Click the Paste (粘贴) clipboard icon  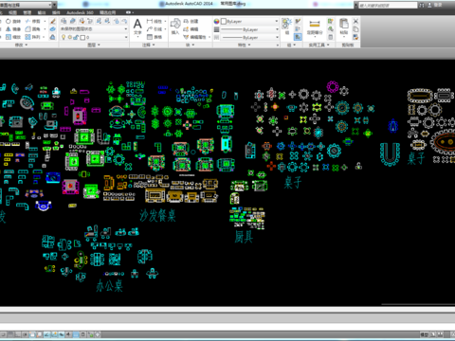[x=344, y=26]
